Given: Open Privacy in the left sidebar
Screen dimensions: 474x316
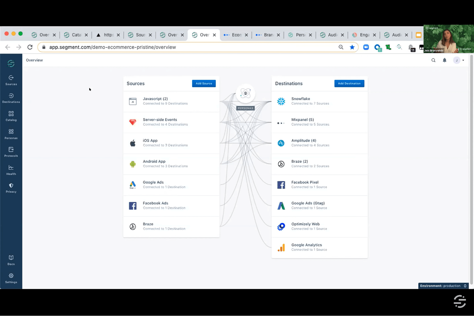Looking at the screenshot, I should (x=11, y=188).
